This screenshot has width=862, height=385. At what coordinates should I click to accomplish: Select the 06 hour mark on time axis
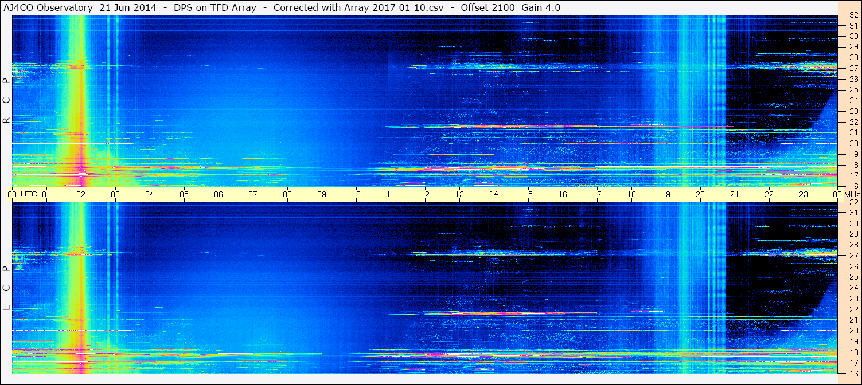[x=219, y=194]
